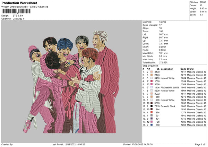
Task: Click thread code 1040
Action: click(x=183, y=116)
